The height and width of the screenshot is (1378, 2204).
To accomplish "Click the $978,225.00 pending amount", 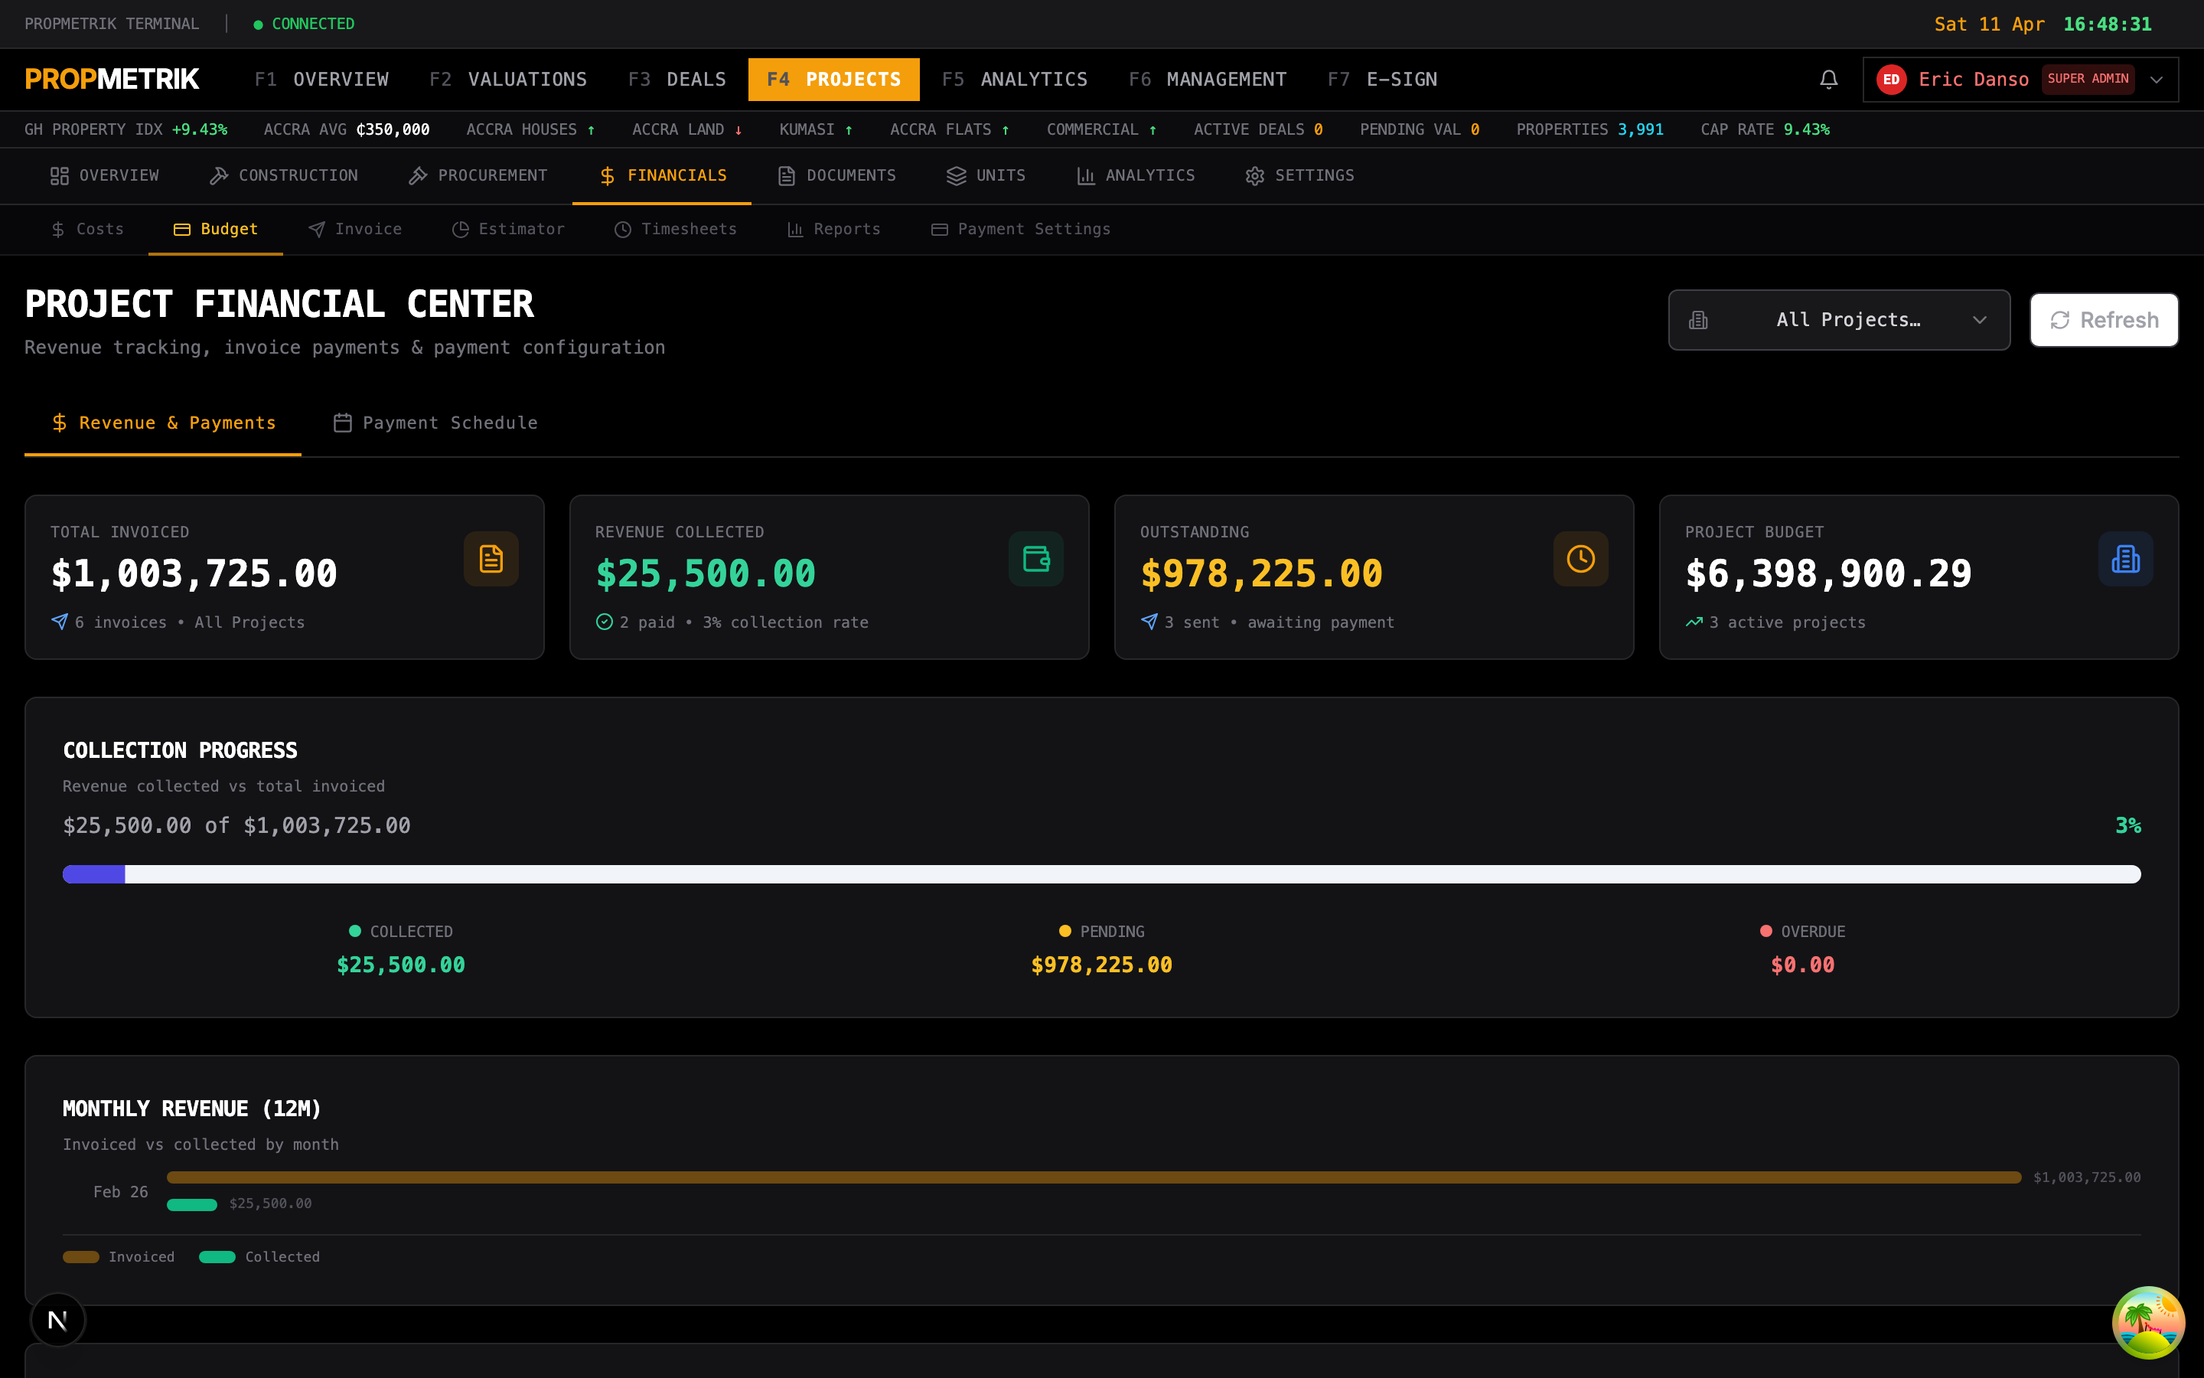I will pos(1101,965).
